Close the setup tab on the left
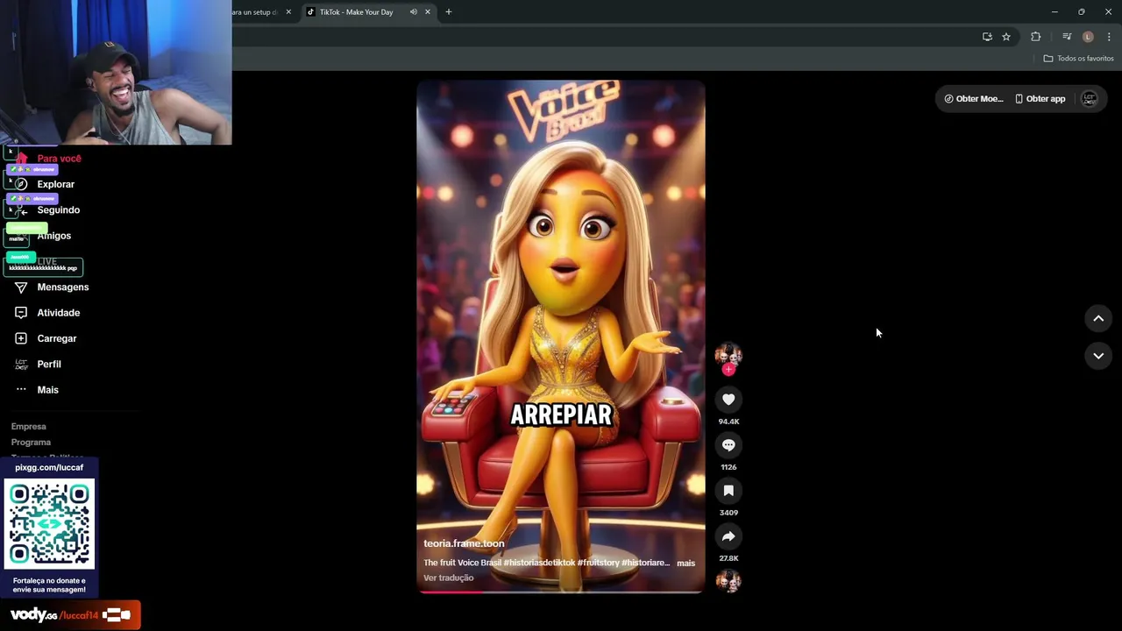 (288, 12)
